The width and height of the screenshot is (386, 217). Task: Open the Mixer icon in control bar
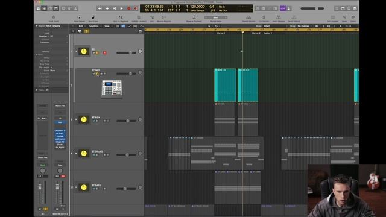(70, 8)
